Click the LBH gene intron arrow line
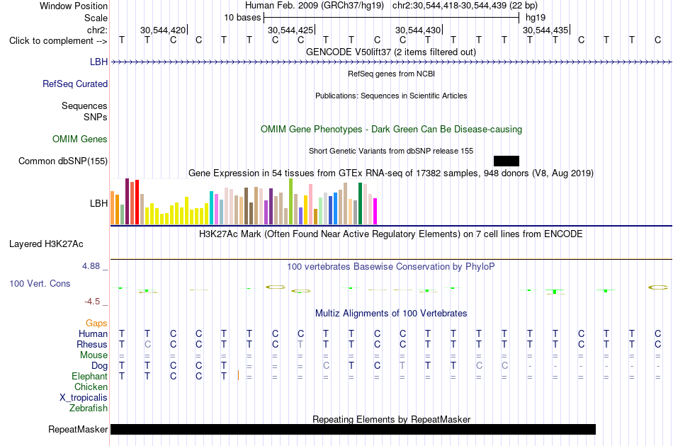 click(x=391, y=62)
